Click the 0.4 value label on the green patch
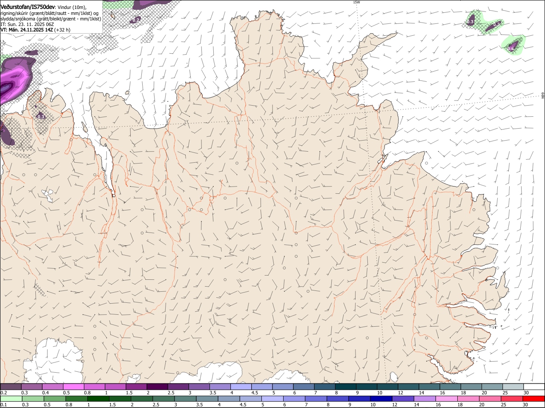Image resolution: width=545 pixels, height=408 pixels. pos(510,49)
